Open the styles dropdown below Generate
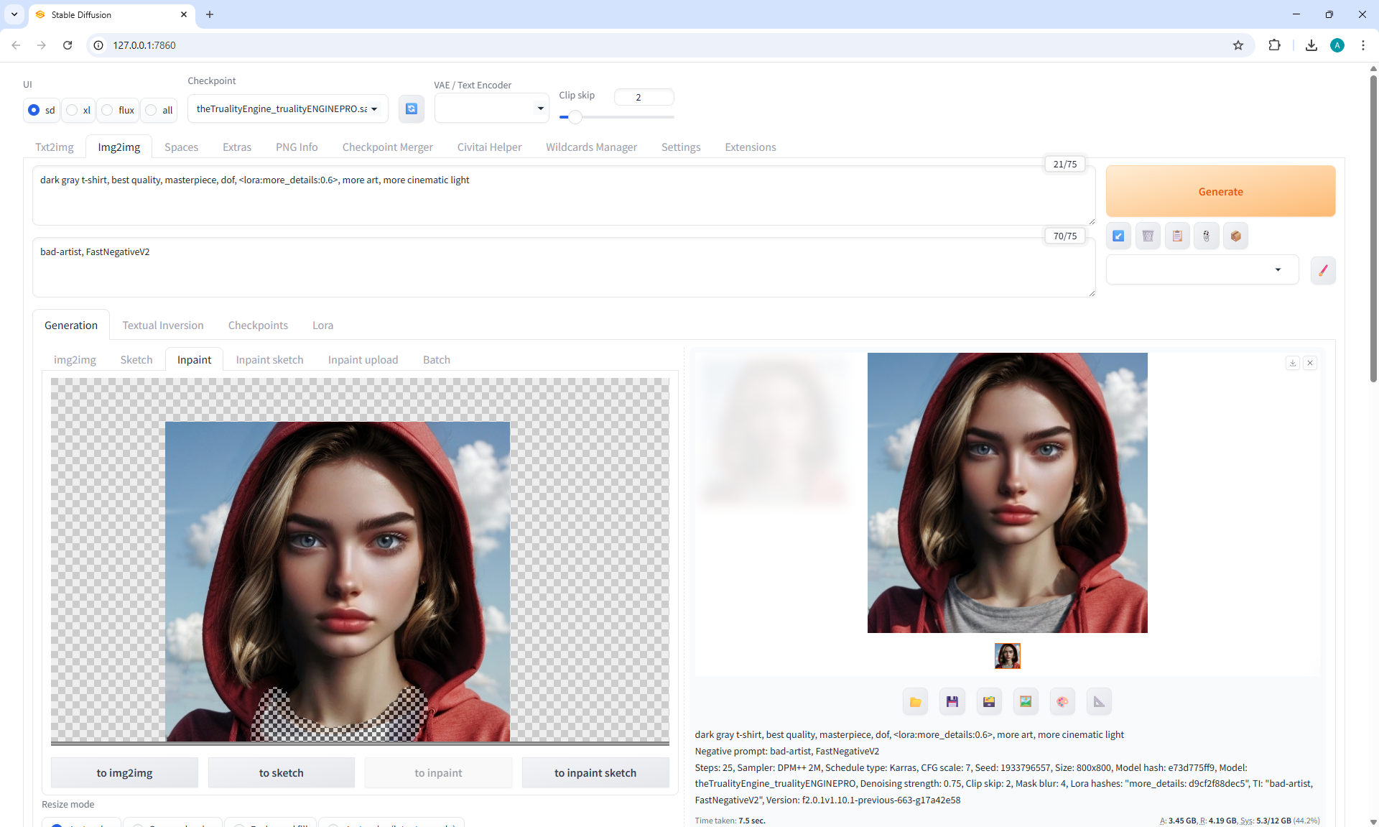Image resolution: width=1379 pixels, height=827 pixels. tap(1202, 270)
